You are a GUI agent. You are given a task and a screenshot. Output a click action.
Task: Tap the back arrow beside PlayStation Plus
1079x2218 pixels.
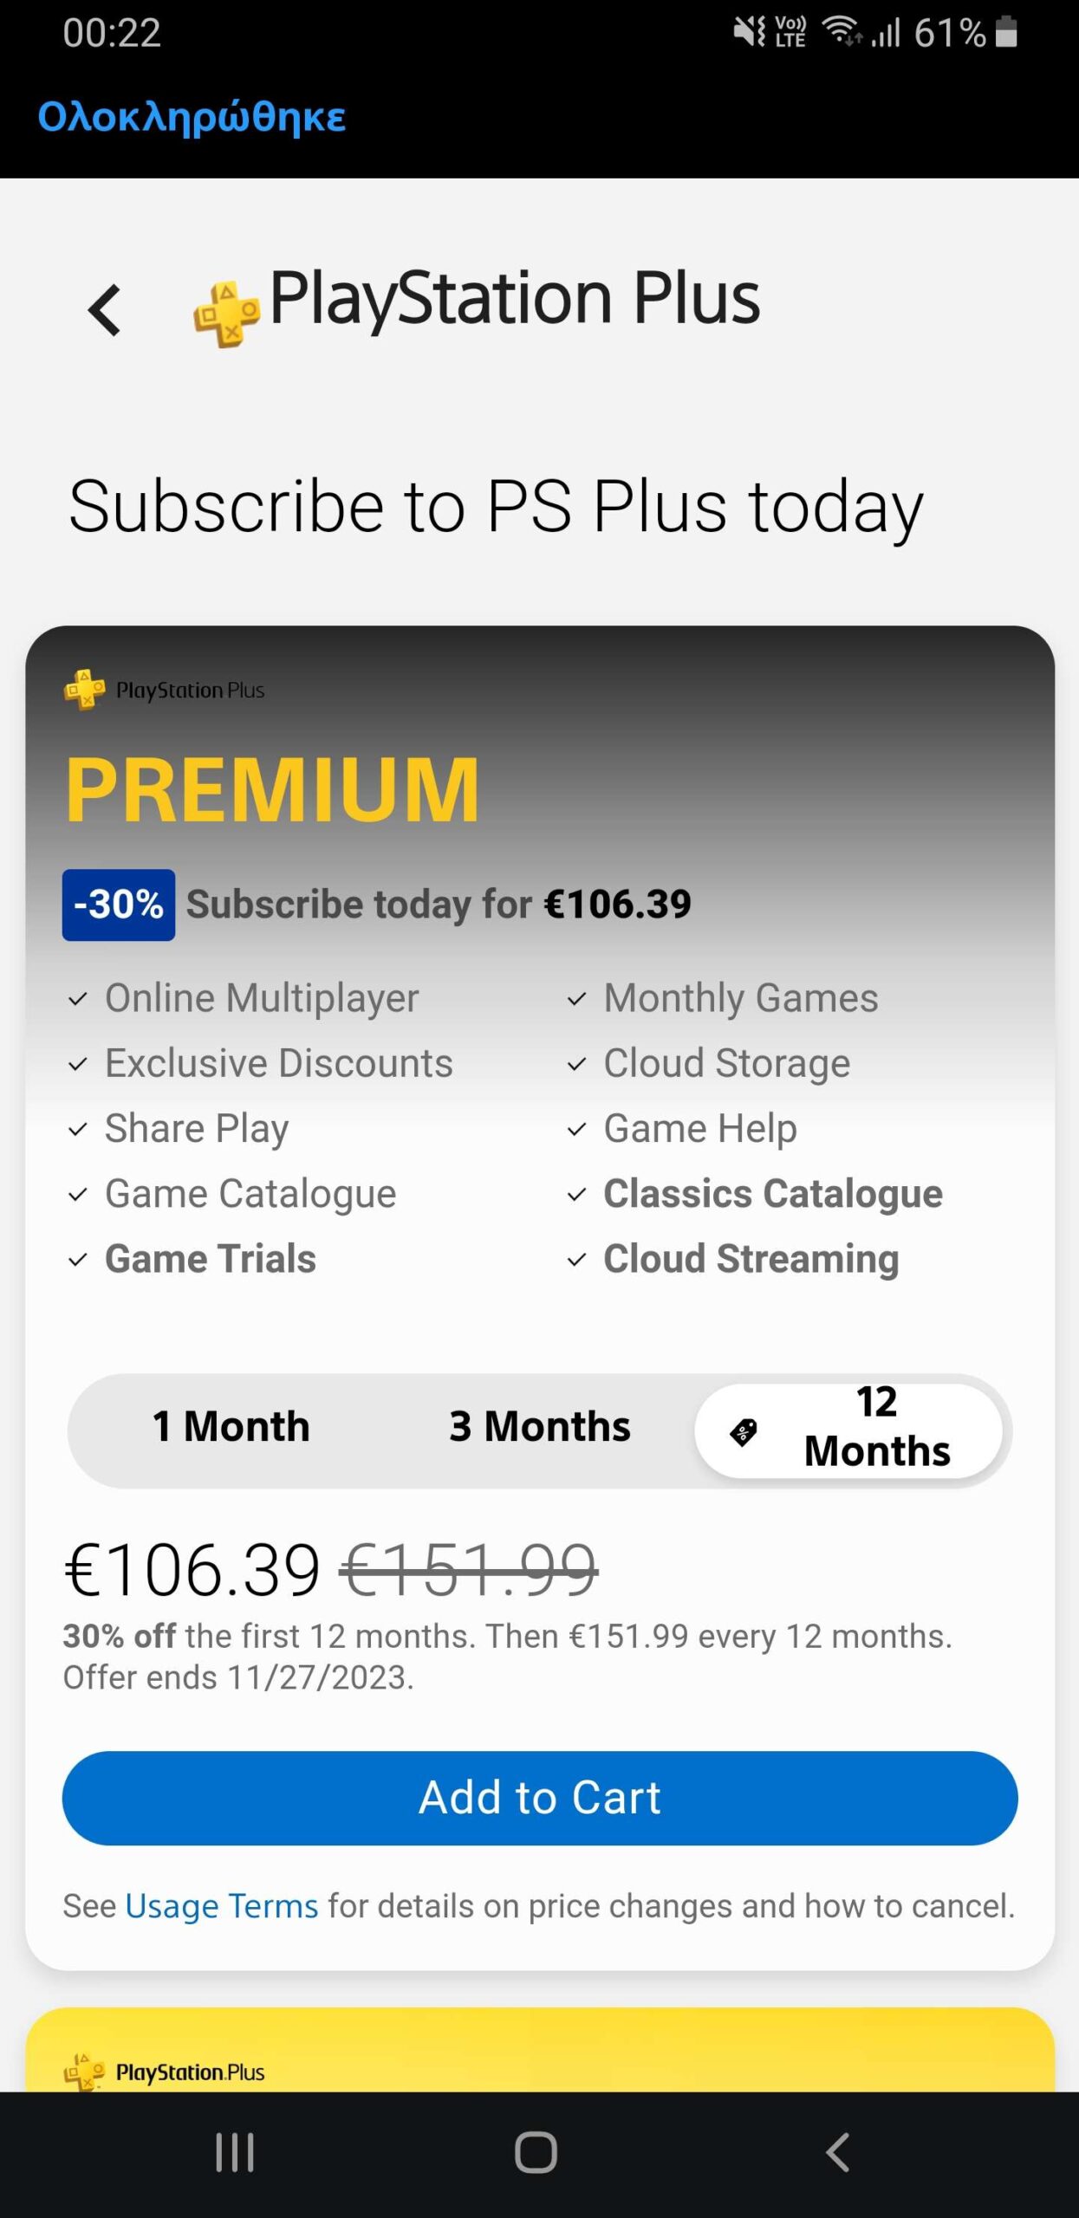(105, 309)
